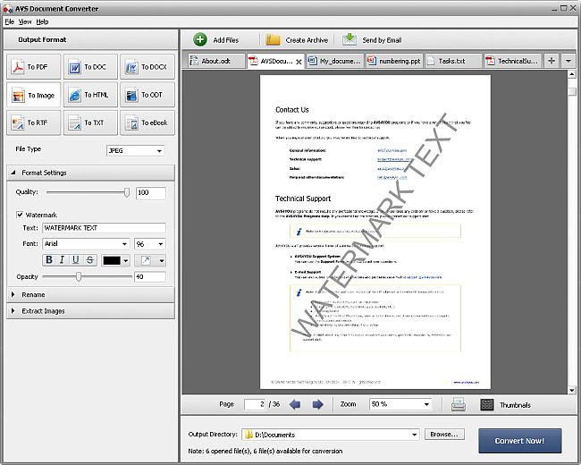Toggle underline for the watermark text

(x=76, y=260)
